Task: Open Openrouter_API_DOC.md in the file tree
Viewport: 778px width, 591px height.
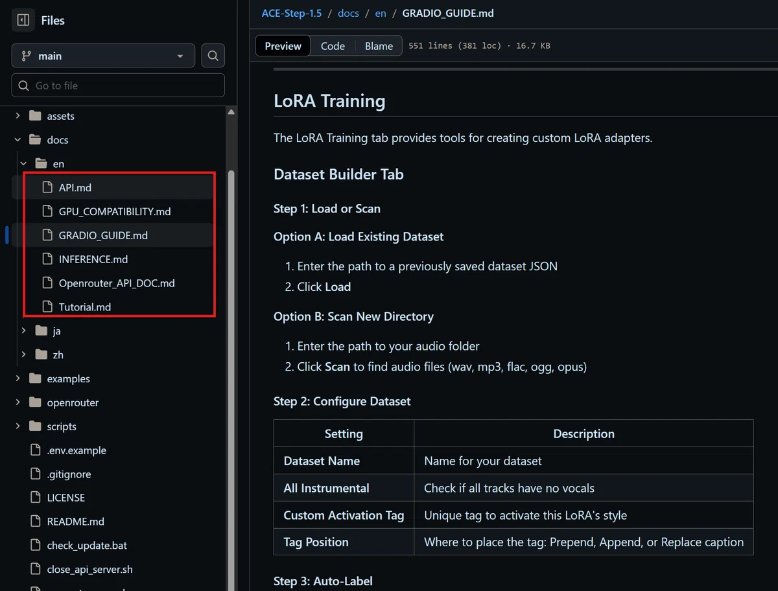Action: pyautogui.click(x=117, y=283)
